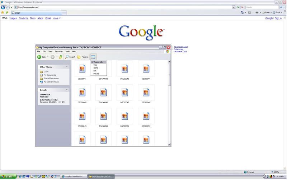The width and height of the screenshot is (287, 180).
Task: Open the search provider dropdown arrow
Action: tap(284, 7)
